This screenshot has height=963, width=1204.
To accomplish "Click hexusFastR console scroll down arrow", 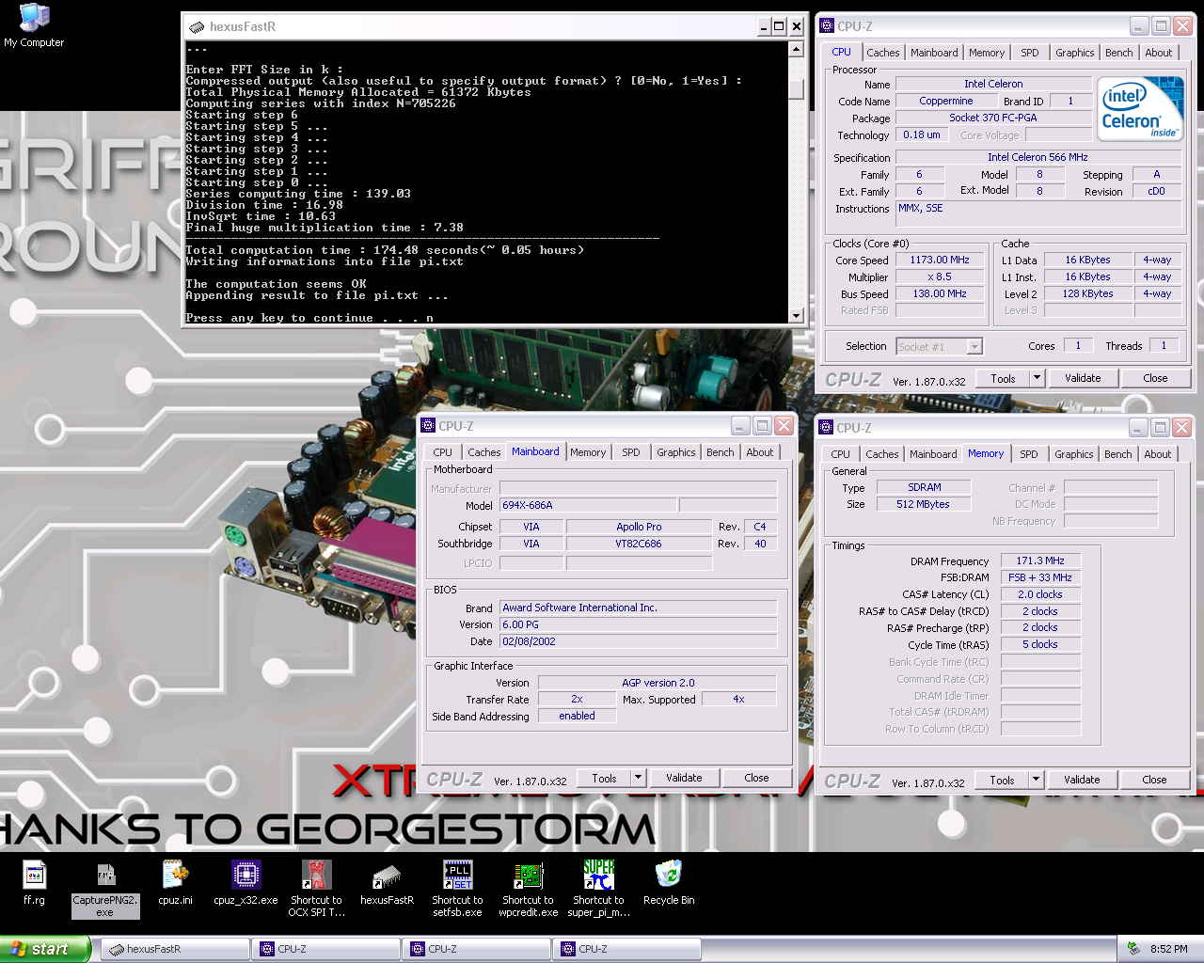I will [796, 316].
